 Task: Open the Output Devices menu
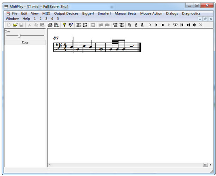tap(66, 13)
